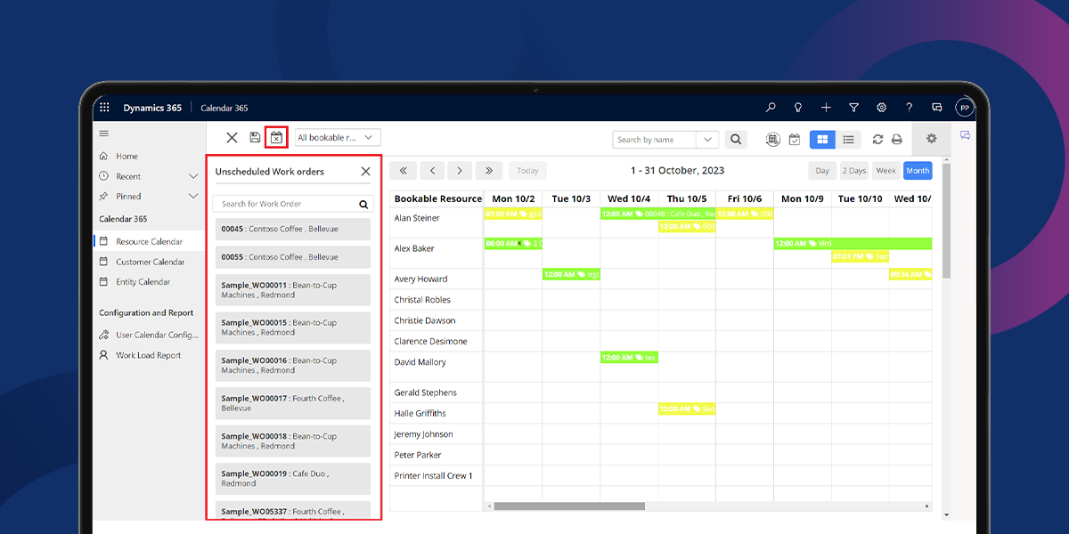Click Avery Howard's booking on Tue 10/3
Image resolution: width=1069 pixels, height=534 pixels.
(571, 274)
